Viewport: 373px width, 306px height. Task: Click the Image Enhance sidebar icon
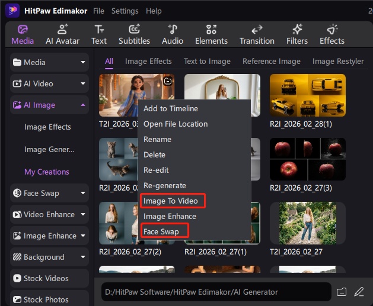click(x=17, y=236)
